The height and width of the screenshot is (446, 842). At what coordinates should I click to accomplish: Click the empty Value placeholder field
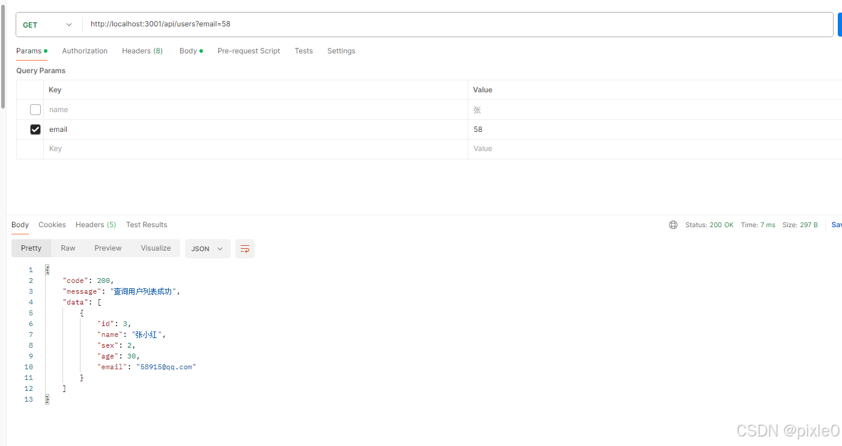[655, 149]
